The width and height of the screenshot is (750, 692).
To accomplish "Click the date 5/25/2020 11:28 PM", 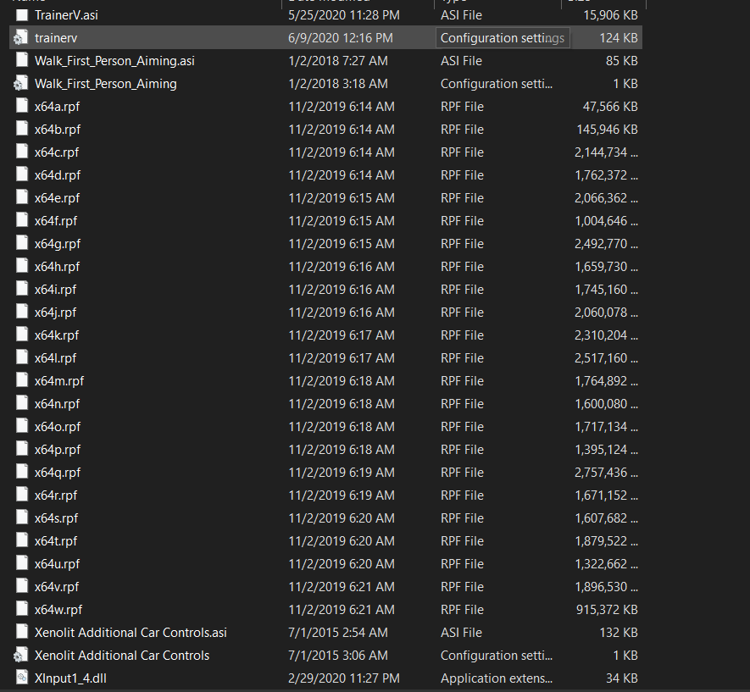I will click(x=344, y=15).
